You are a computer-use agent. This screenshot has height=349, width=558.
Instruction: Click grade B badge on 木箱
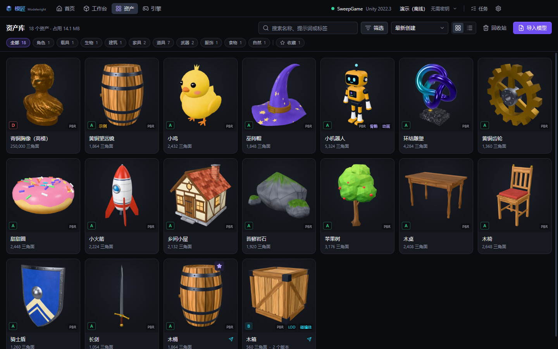[249, 326]
